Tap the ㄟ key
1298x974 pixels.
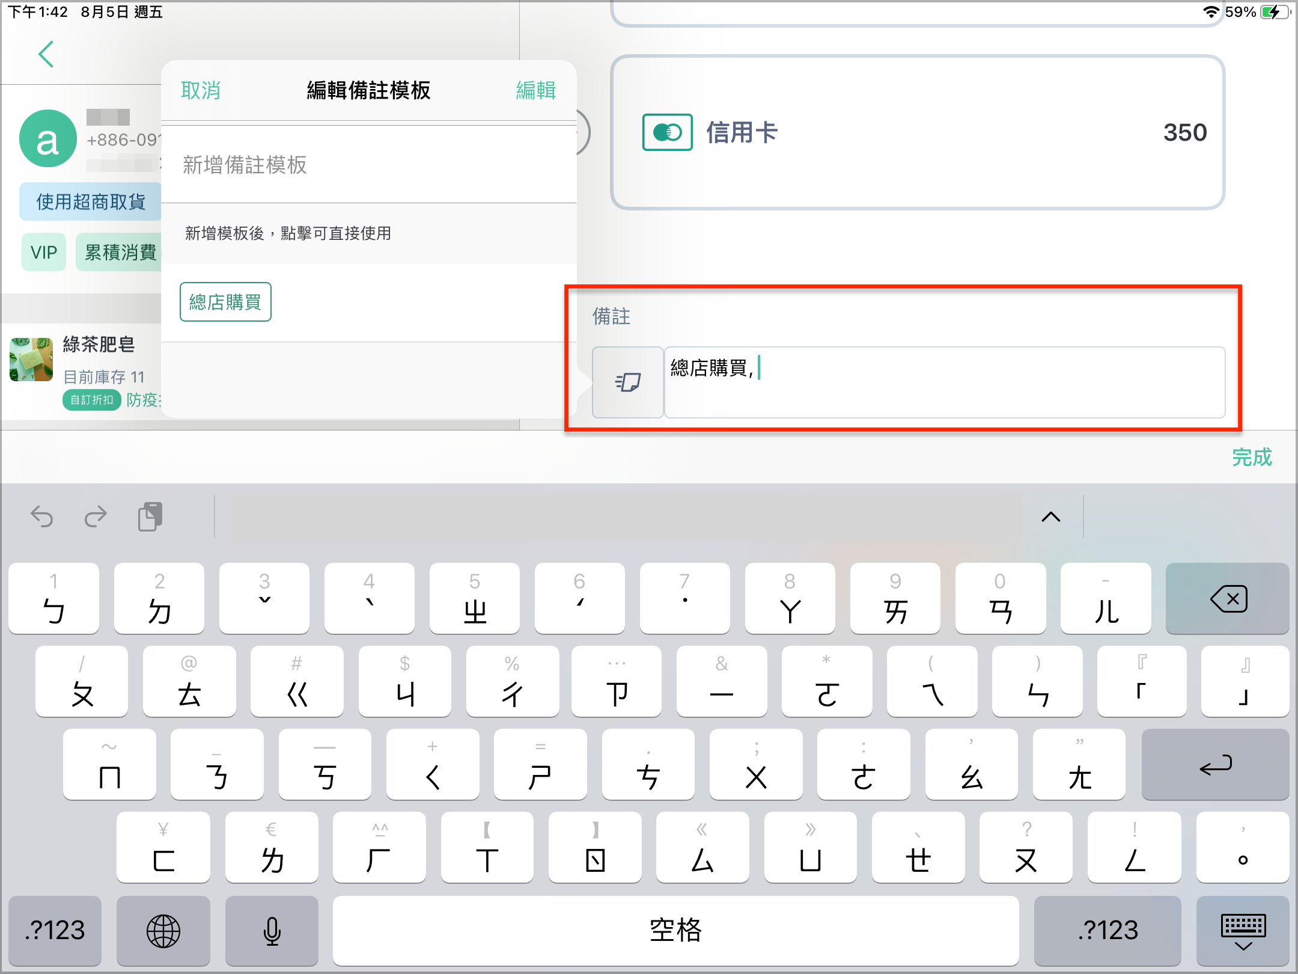pos(932,681)
